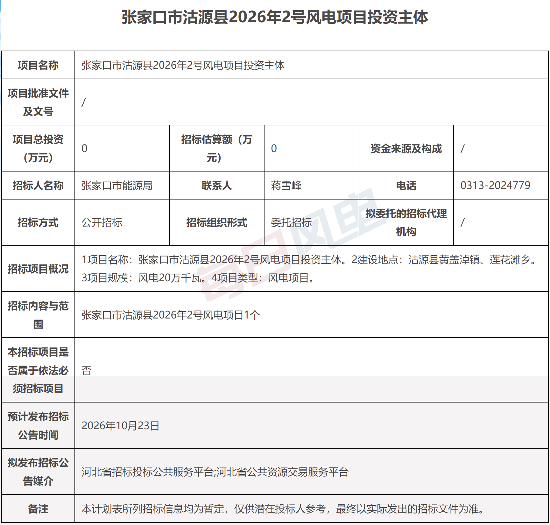Click the project name value in first row
The image size is (550, 525).
[x=183, y=65]
